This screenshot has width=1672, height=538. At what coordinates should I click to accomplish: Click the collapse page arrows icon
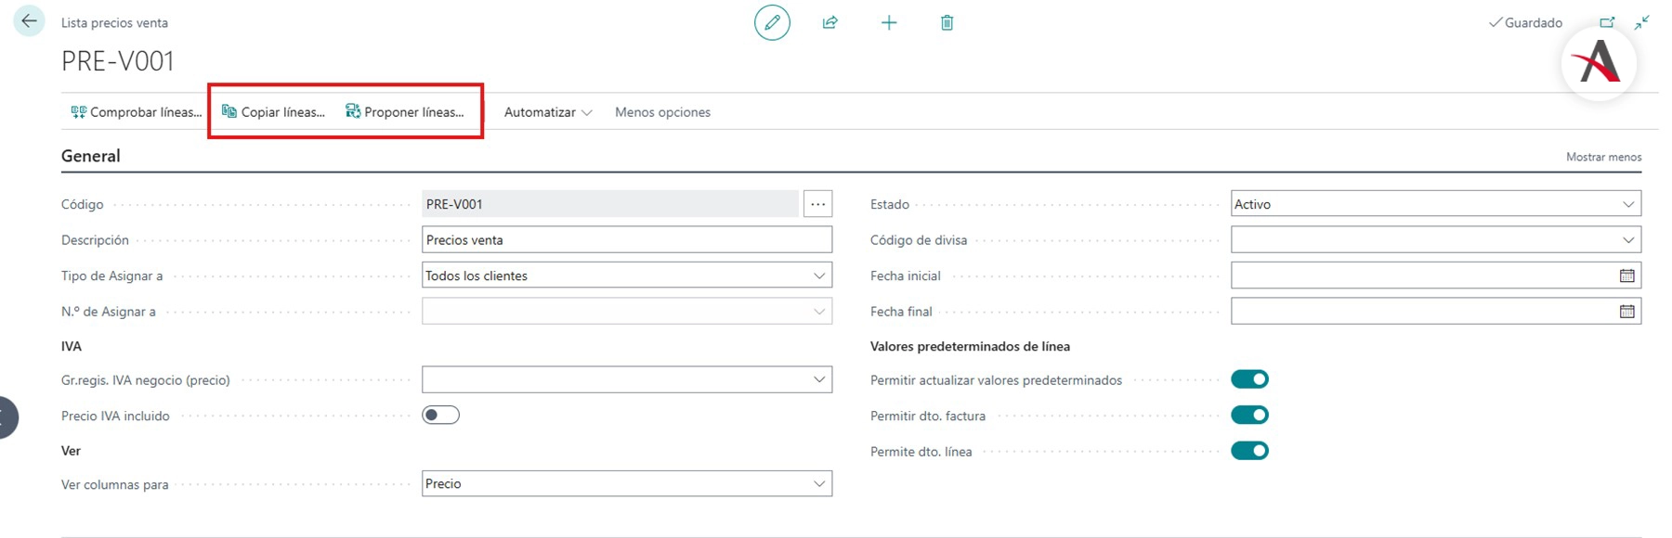tap(1641, 22)
